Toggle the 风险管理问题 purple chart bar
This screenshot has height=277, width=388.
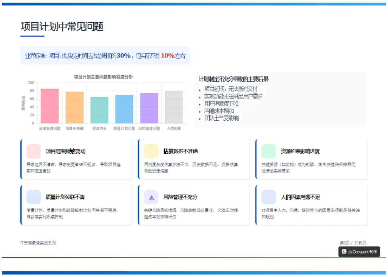point(148,108)
